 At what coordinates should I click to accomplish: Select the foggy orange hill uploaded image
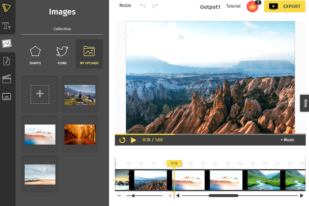pos(40,135)
